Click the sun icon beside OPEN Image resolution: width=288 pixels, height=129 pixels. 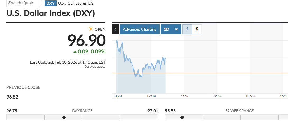(x=91, y=29)
